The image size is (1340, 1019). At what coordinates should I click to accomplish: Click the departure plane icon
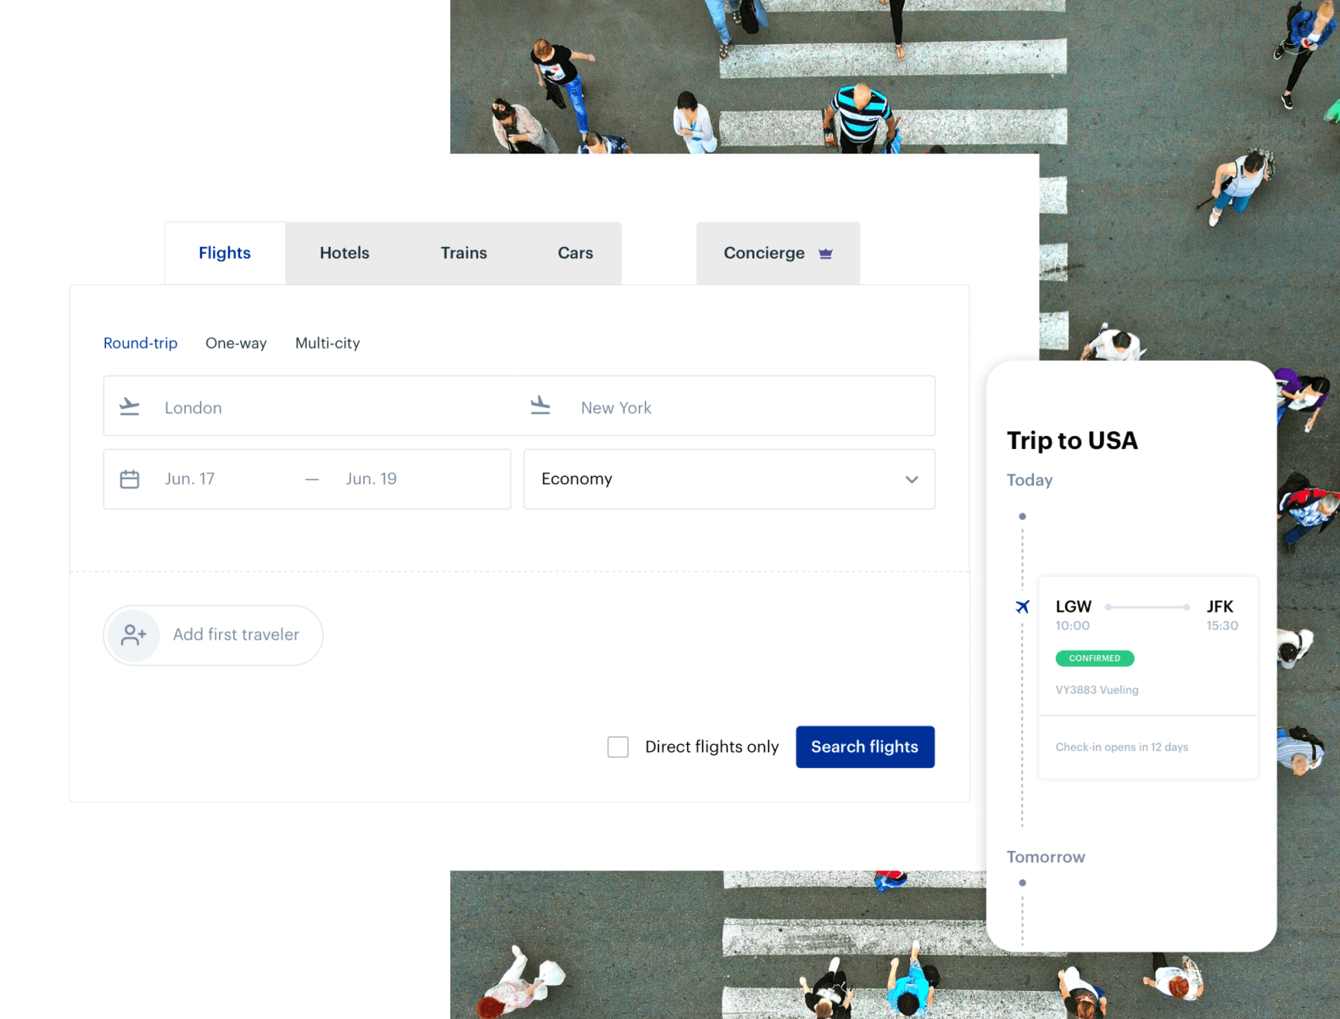pyautogui.click(x=129, y=406)
